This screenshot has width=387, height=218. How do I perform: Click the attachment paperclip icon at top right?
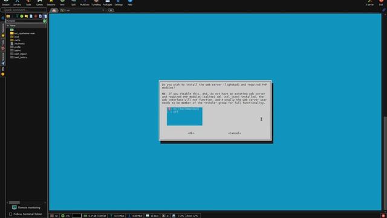pos(384,10)
